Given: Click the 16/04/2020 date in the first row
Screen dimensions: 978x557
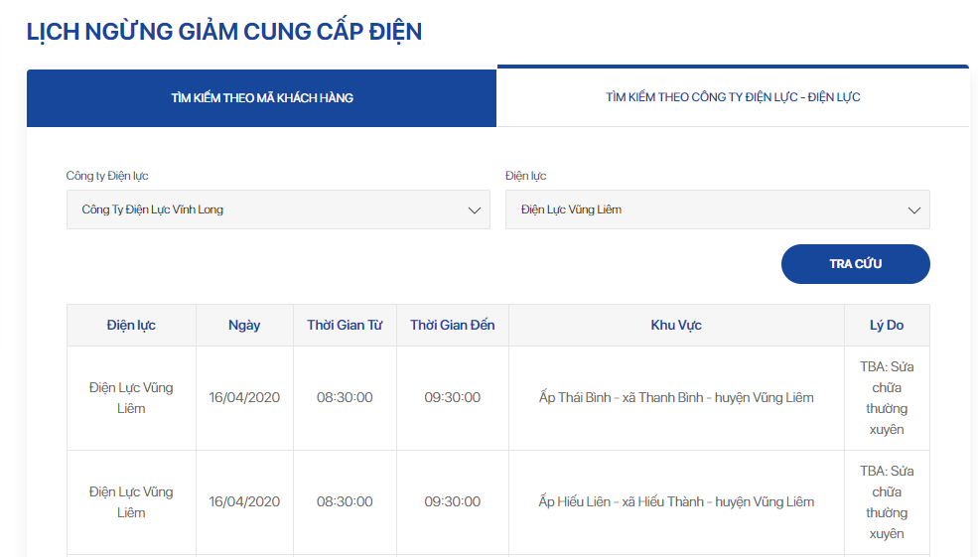Looking at the screenshot, I should (x=244, y=398).
